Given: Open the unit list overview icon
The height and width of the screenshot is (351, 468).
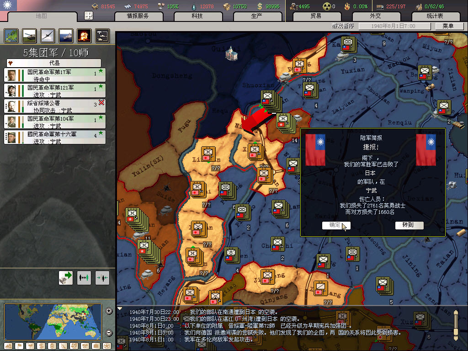Looking at the screenshot, I should click(102, 36).
